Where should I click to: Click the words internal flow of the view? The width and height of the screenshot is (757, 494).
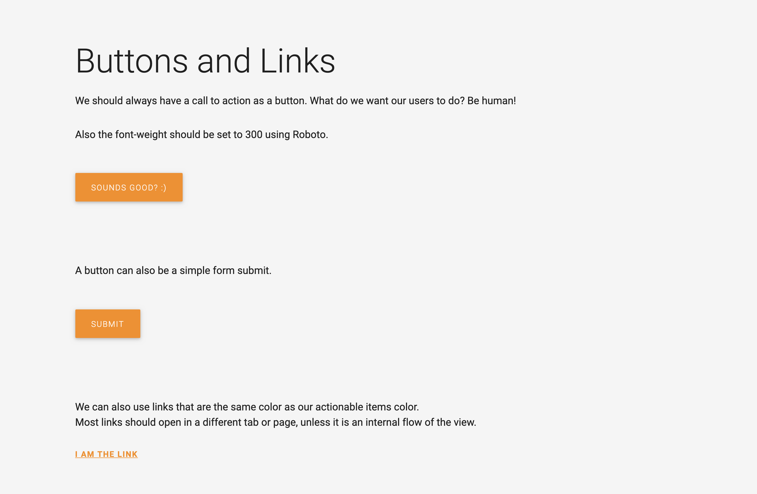click(421, 422)
